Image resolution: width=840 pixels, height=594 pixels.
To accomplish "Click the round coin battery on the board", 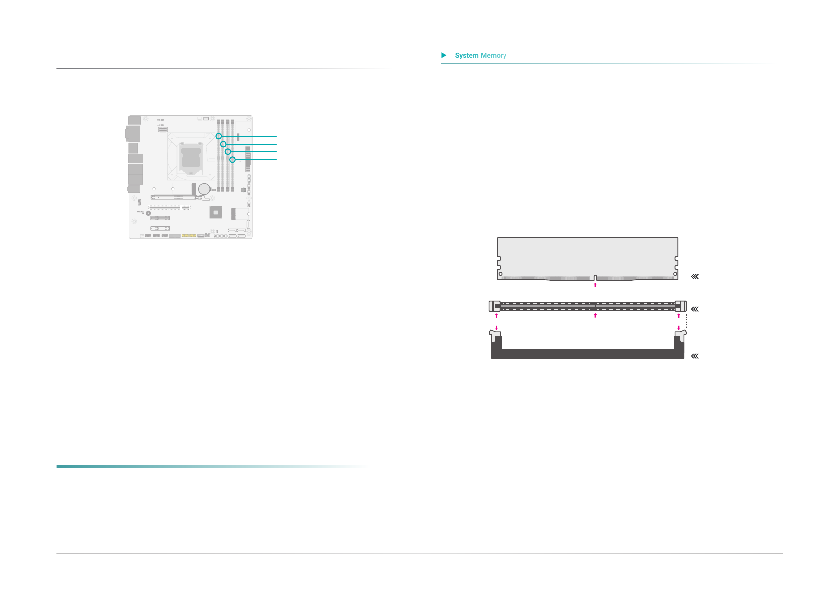I will (x=204, y=189).
